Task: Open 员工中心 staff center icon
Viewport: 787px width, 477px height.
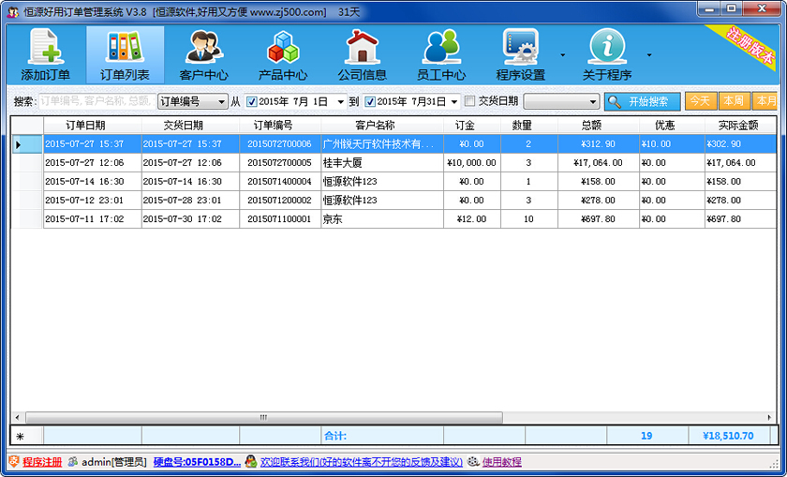Action: tap(440, 54)
